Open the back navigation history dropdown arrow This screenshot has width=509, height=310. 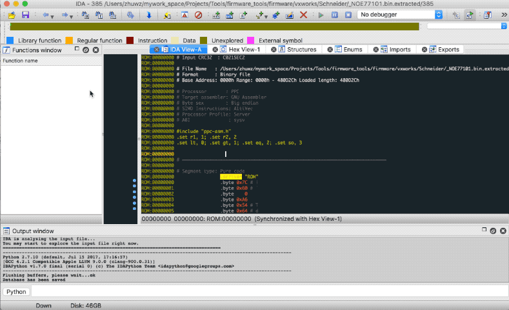pos(52,17)
